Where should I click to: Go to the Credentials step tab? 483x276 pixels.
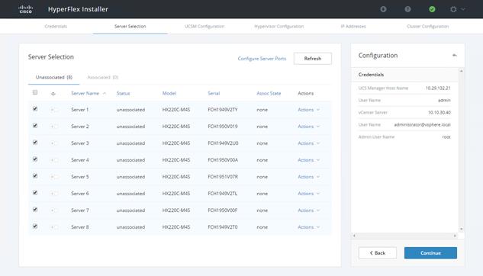56,27
